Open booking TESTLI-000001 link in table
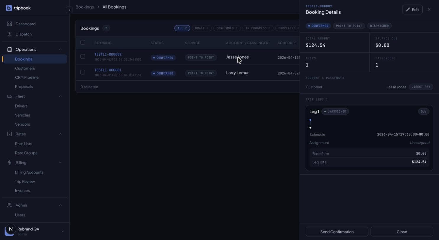Screen dimensions: 439x240 coord(108,70)
